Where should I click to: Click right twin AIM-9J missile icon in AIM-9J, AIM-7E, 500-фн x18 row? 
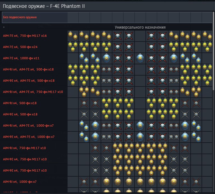pos(174,70)
